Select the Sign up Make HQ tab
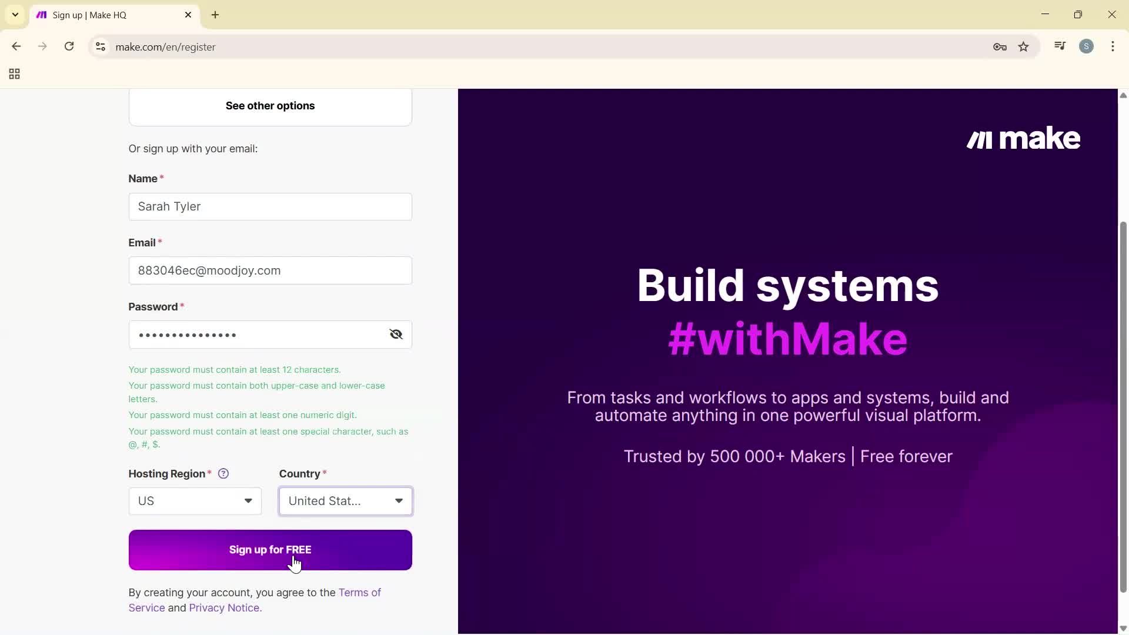Screen dimensions: 1129x635 (x=94, y=15)
